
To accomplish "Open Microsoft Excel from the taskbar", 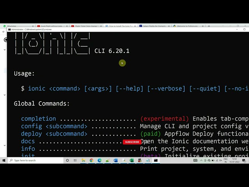I will click(x=132, y=161).
